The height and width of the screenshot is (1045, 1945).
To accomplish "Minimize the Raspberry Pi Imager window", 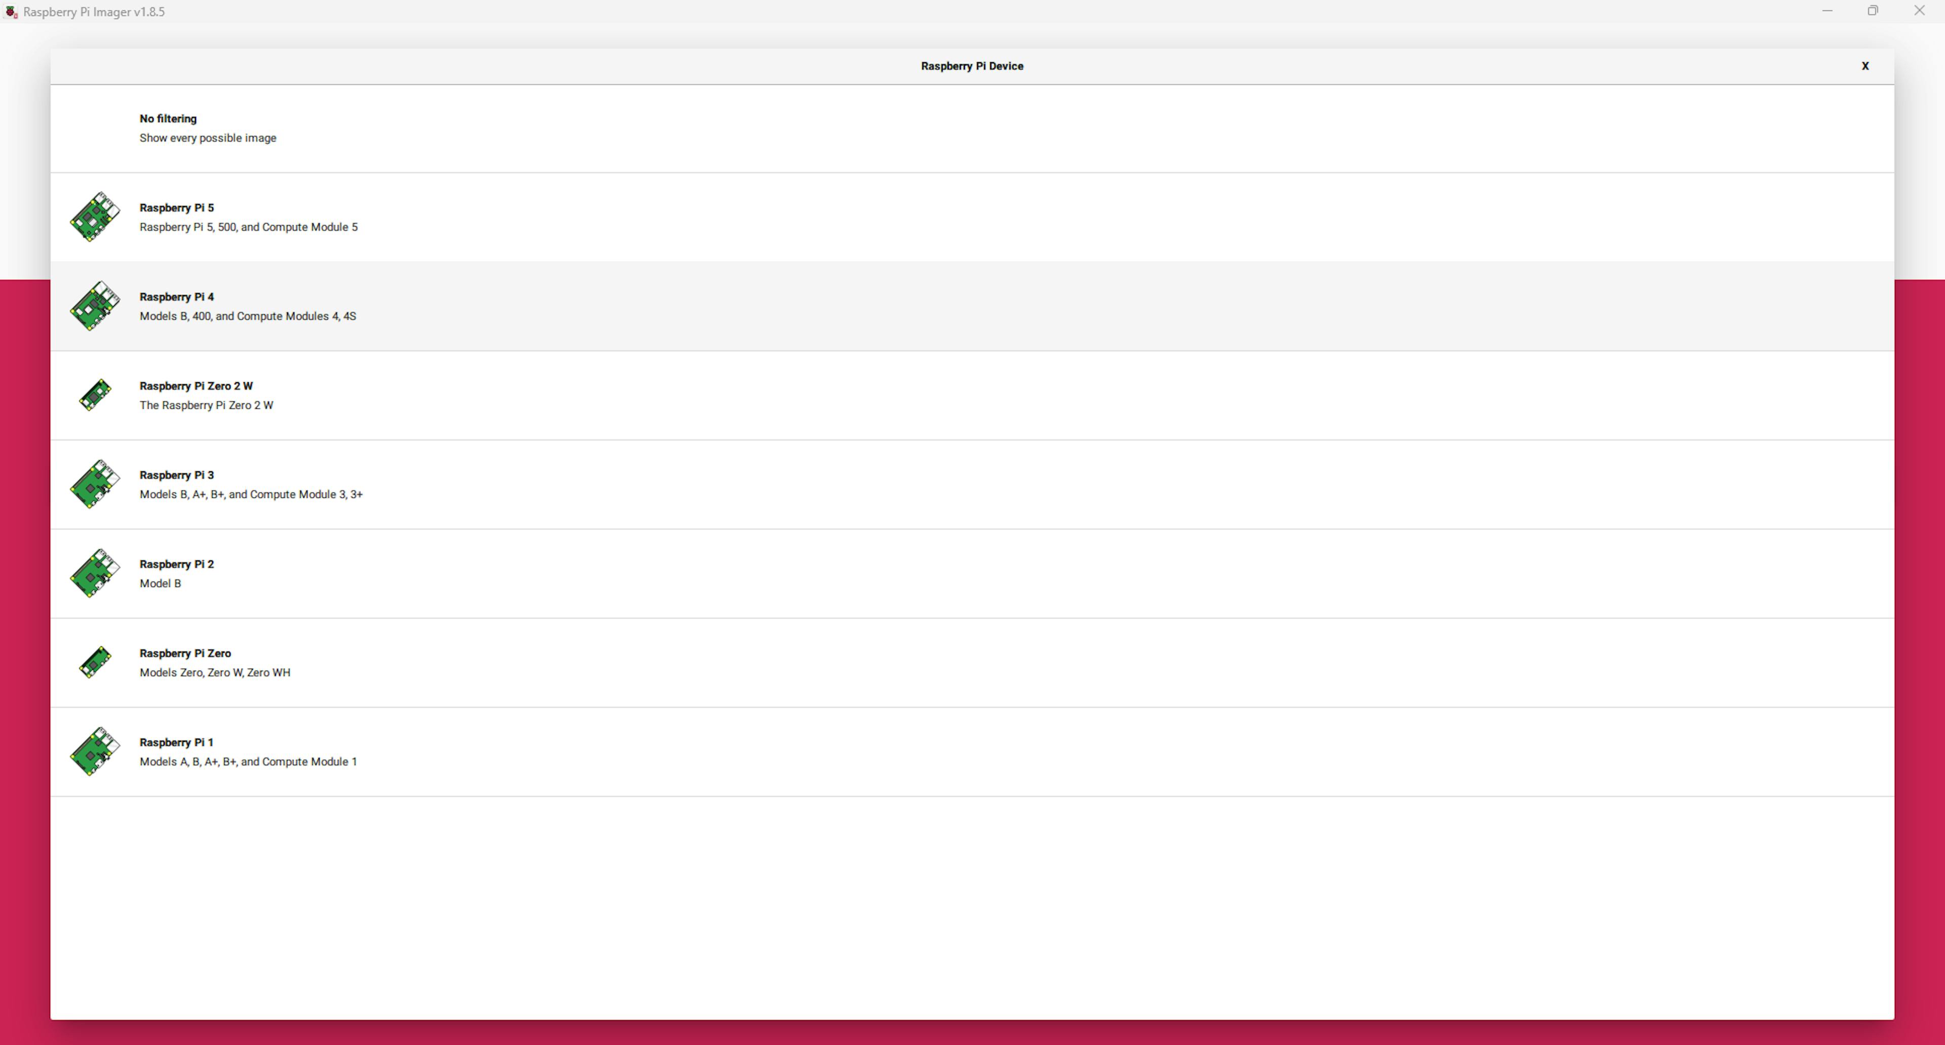I will pyautogui.click(x=1827, y=11).
